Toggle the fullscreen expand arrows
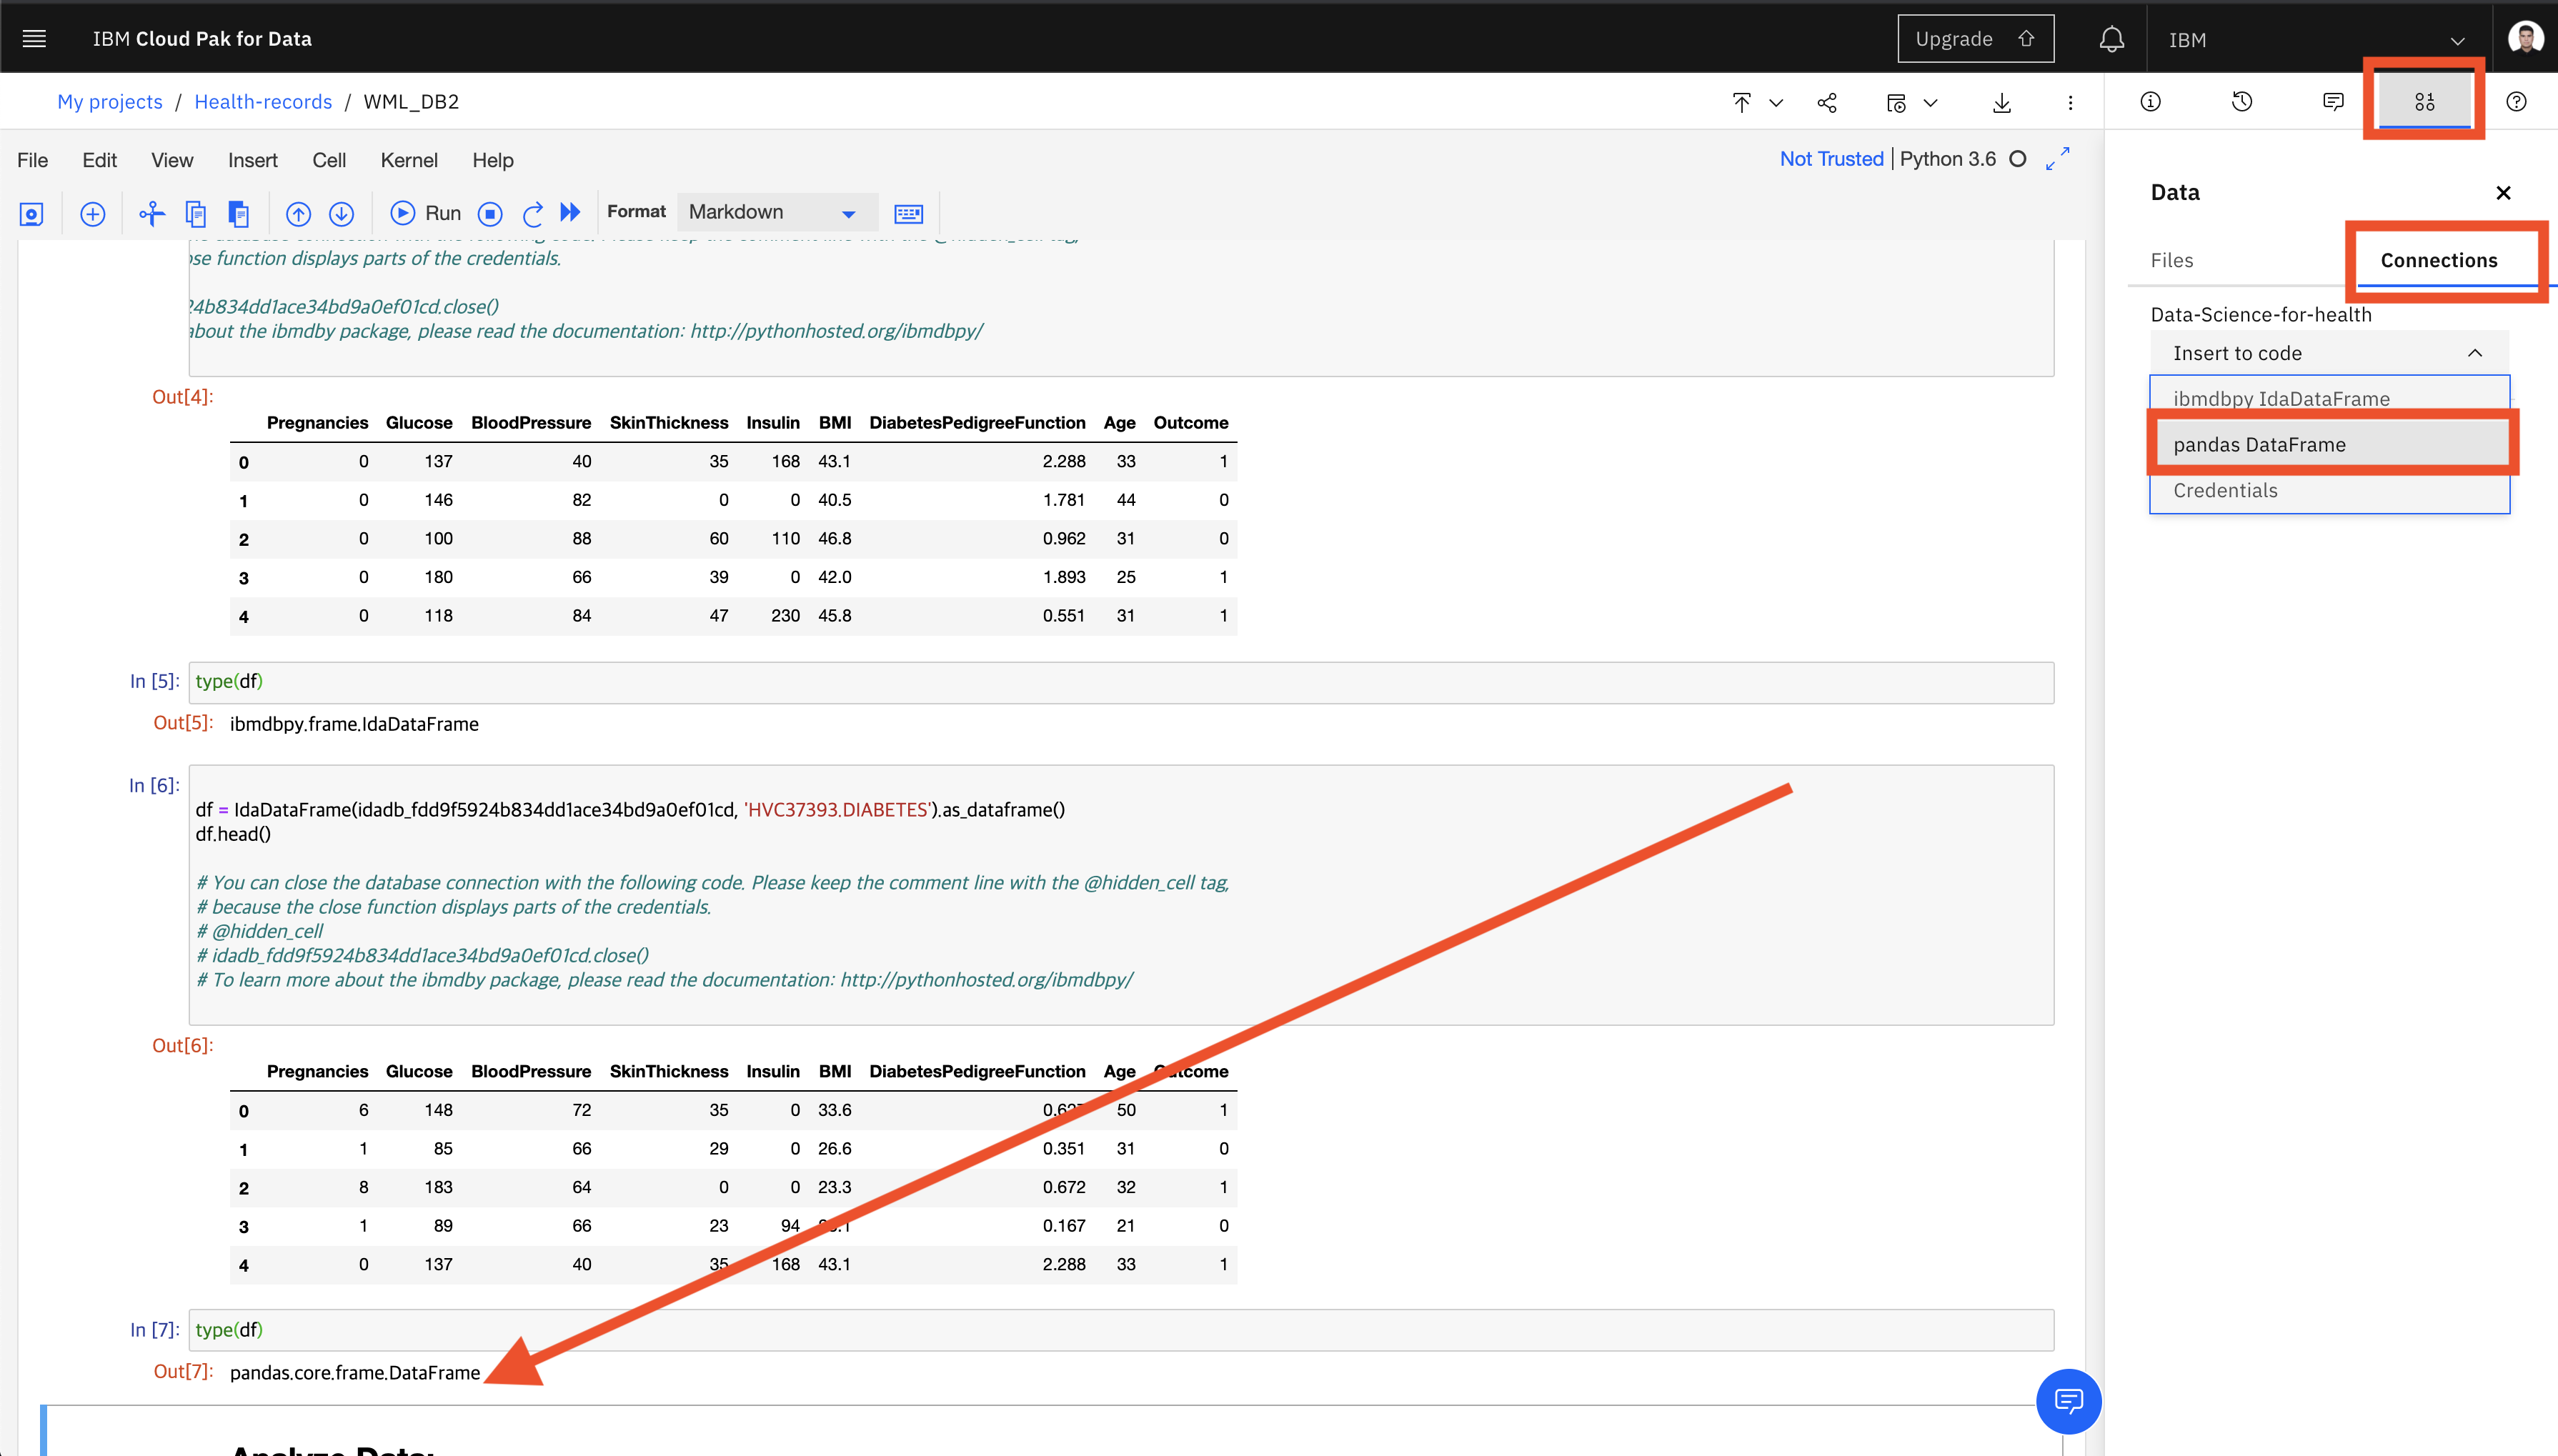2558x1456 pixels. tap(2057, 159)
